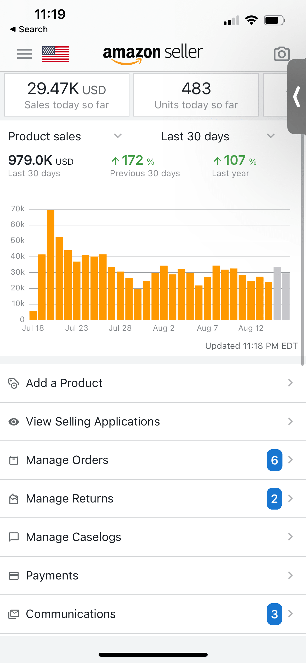Tap the Communications envelope icon

pyautogui.click(x=14, y=614)
